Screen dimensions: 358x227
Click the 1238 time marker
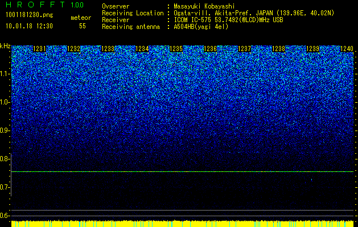(278, 49)
